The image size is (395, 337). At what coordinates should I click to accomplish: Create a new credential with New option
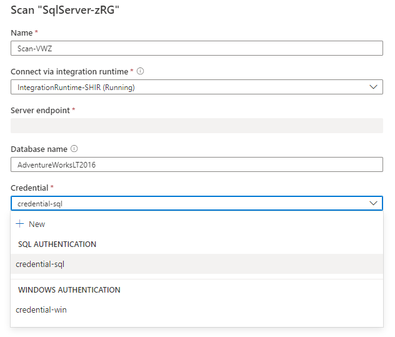[x=36, y=224]
